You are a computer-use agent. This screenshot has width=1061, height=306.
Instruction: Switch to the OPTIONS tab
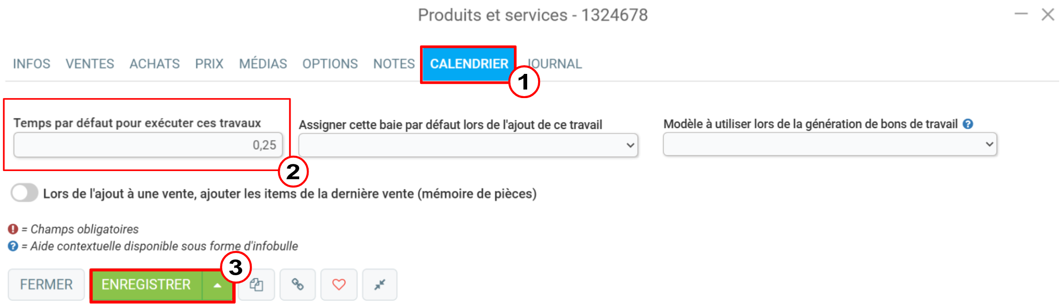(330, 64)
